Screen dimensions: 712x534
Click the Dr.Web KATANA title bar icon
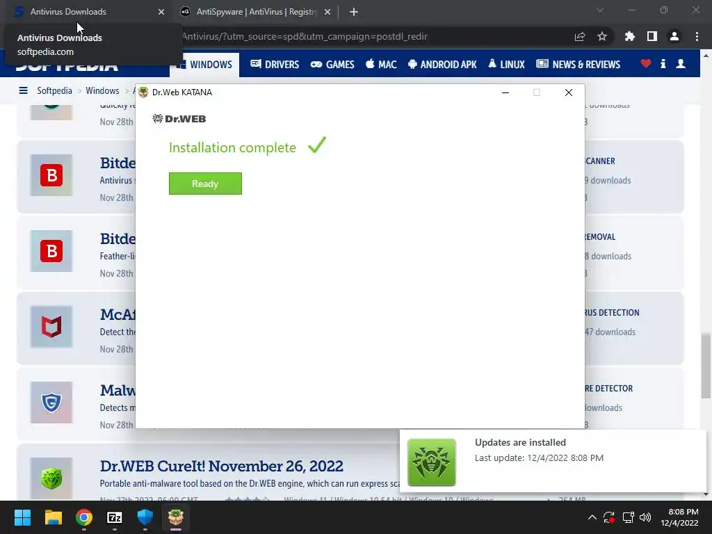pos(143,92)
